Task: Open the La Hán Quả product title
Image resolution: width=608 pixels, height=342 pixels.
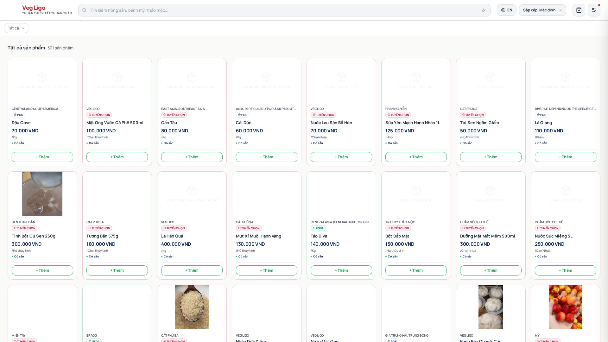Action: 172,236
